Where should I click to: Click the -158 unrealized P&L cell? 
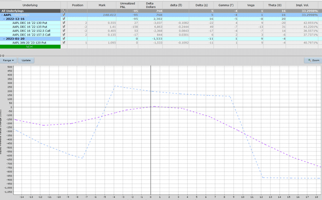(134, 27)
